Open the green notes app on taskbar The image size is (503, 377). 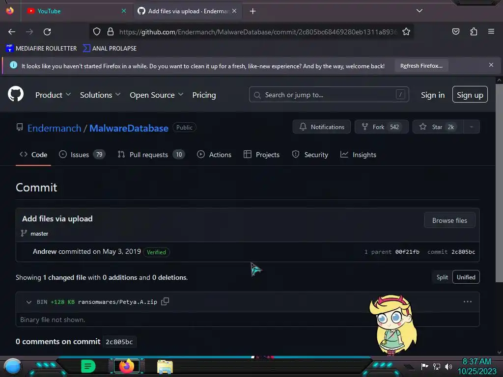pos(88,366)
